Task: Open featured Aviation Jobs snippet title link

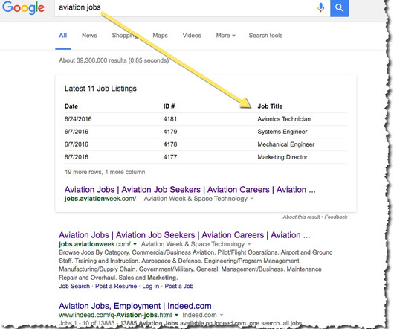Action: coord(190,189)
